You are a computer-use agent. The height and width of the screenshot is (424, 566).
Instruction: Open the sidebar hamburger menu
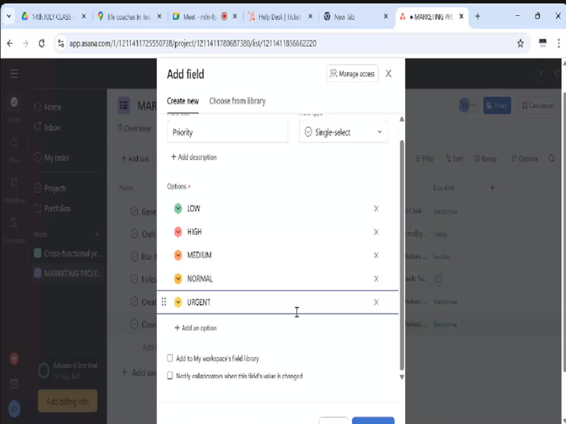(x=14, y=74)
